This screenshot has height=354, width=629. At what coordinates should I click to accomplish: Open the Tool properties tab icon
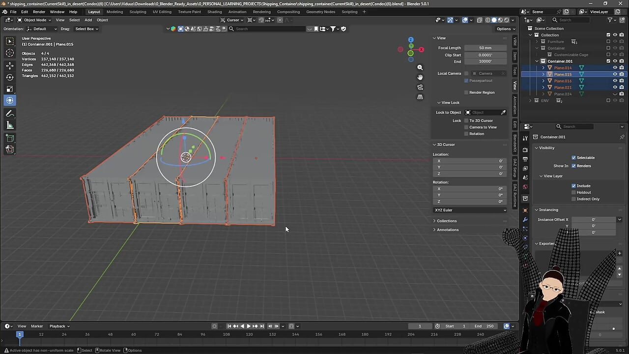[x=525, y=138]
